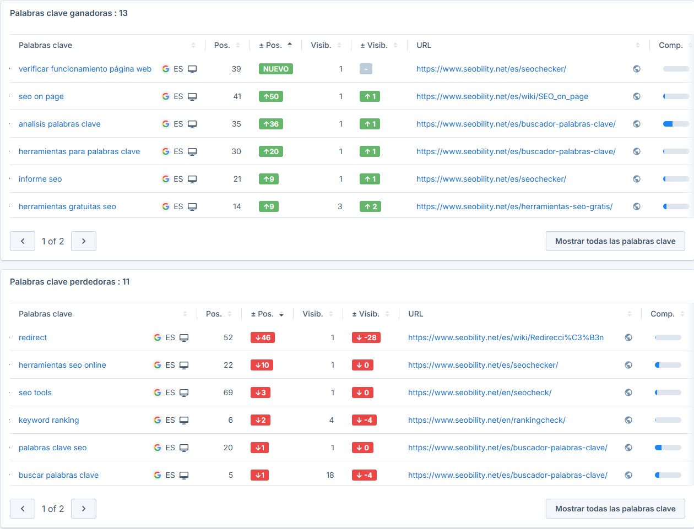
Task: Click globe icon in 'seo on page' row
Action: pos(637,96)
